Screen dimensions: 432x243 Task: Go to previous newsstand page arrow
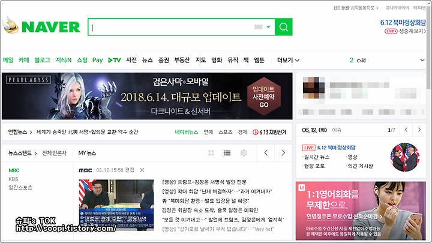(266, 152)
